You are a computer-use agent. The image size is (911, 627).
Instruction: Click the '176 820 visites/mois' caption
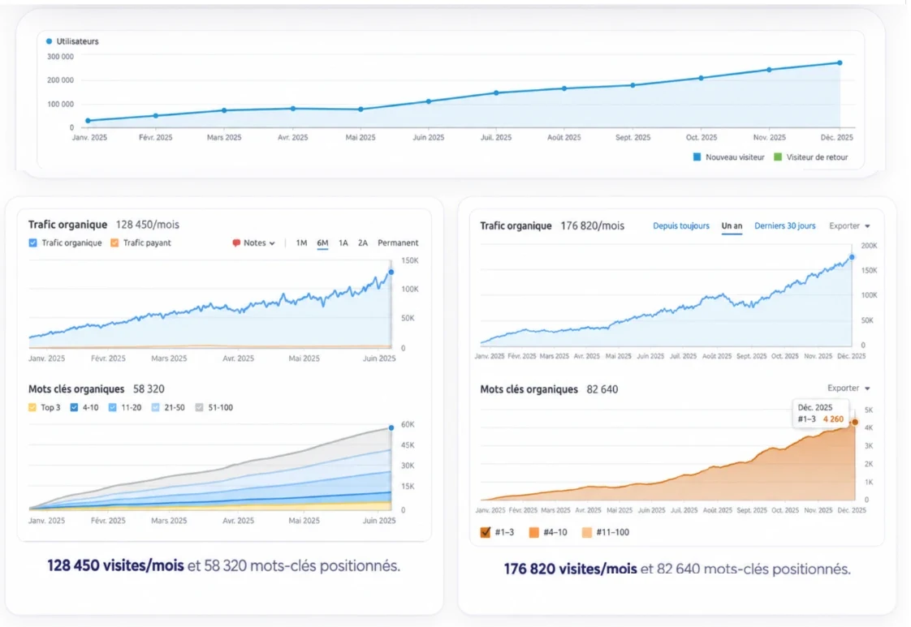[570, 569]
